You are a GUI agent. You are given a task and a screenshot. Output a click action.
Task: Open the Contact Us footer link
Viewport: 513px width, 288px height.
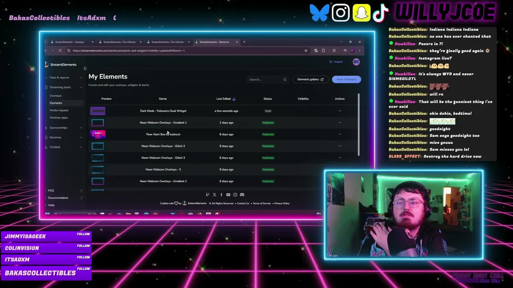(243, 204)
